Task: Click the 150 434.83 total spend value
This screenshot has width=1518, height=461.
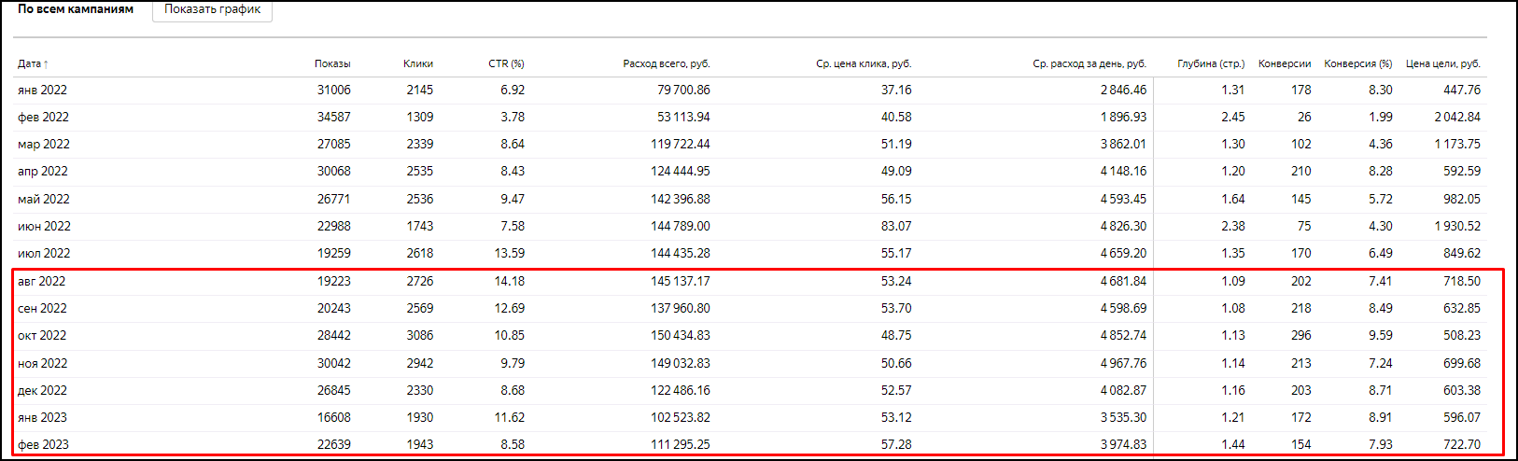Action: (x=680, y=336)
